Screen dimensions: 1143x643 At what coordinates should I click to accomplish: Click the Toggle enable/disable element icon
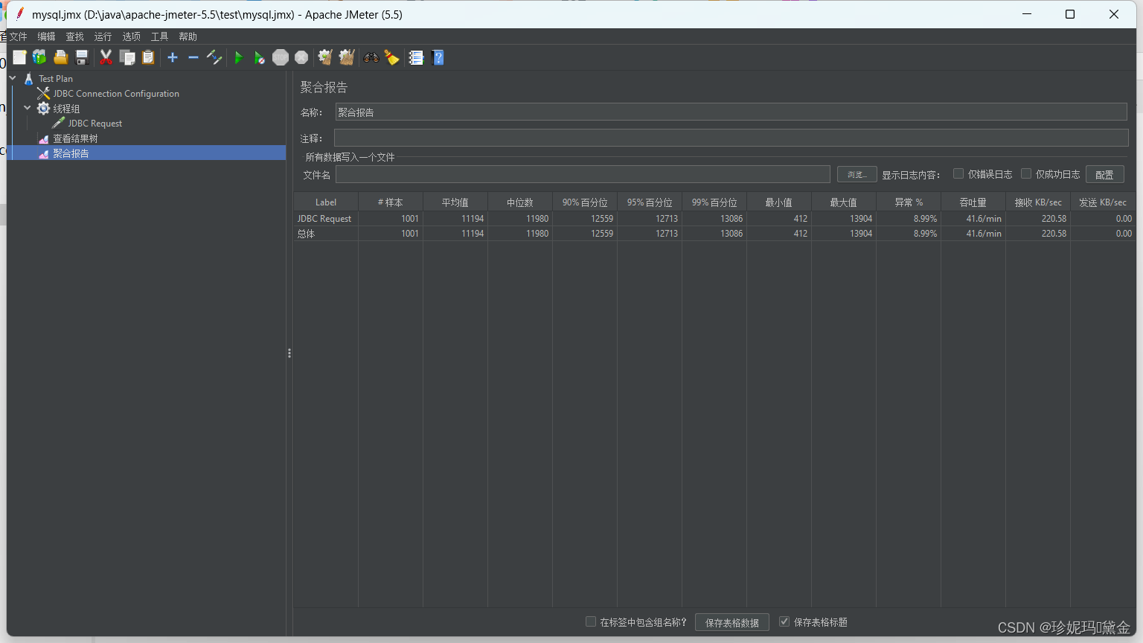pos(214,57)
